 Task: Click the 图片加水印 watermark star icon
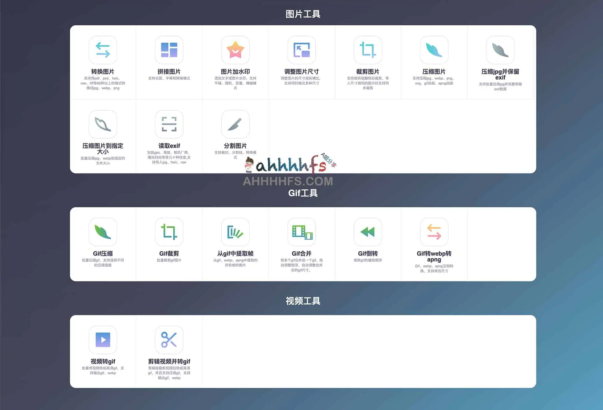click(x=235, y=50)
